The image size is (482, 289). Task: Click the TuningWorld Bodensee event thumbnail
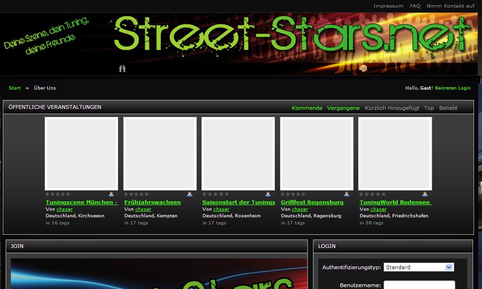[x=395, y=154]
